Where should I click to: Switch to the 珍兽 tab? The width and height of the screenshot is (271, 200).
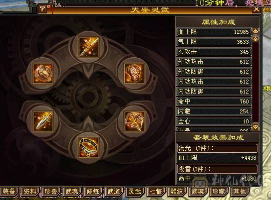51,192
